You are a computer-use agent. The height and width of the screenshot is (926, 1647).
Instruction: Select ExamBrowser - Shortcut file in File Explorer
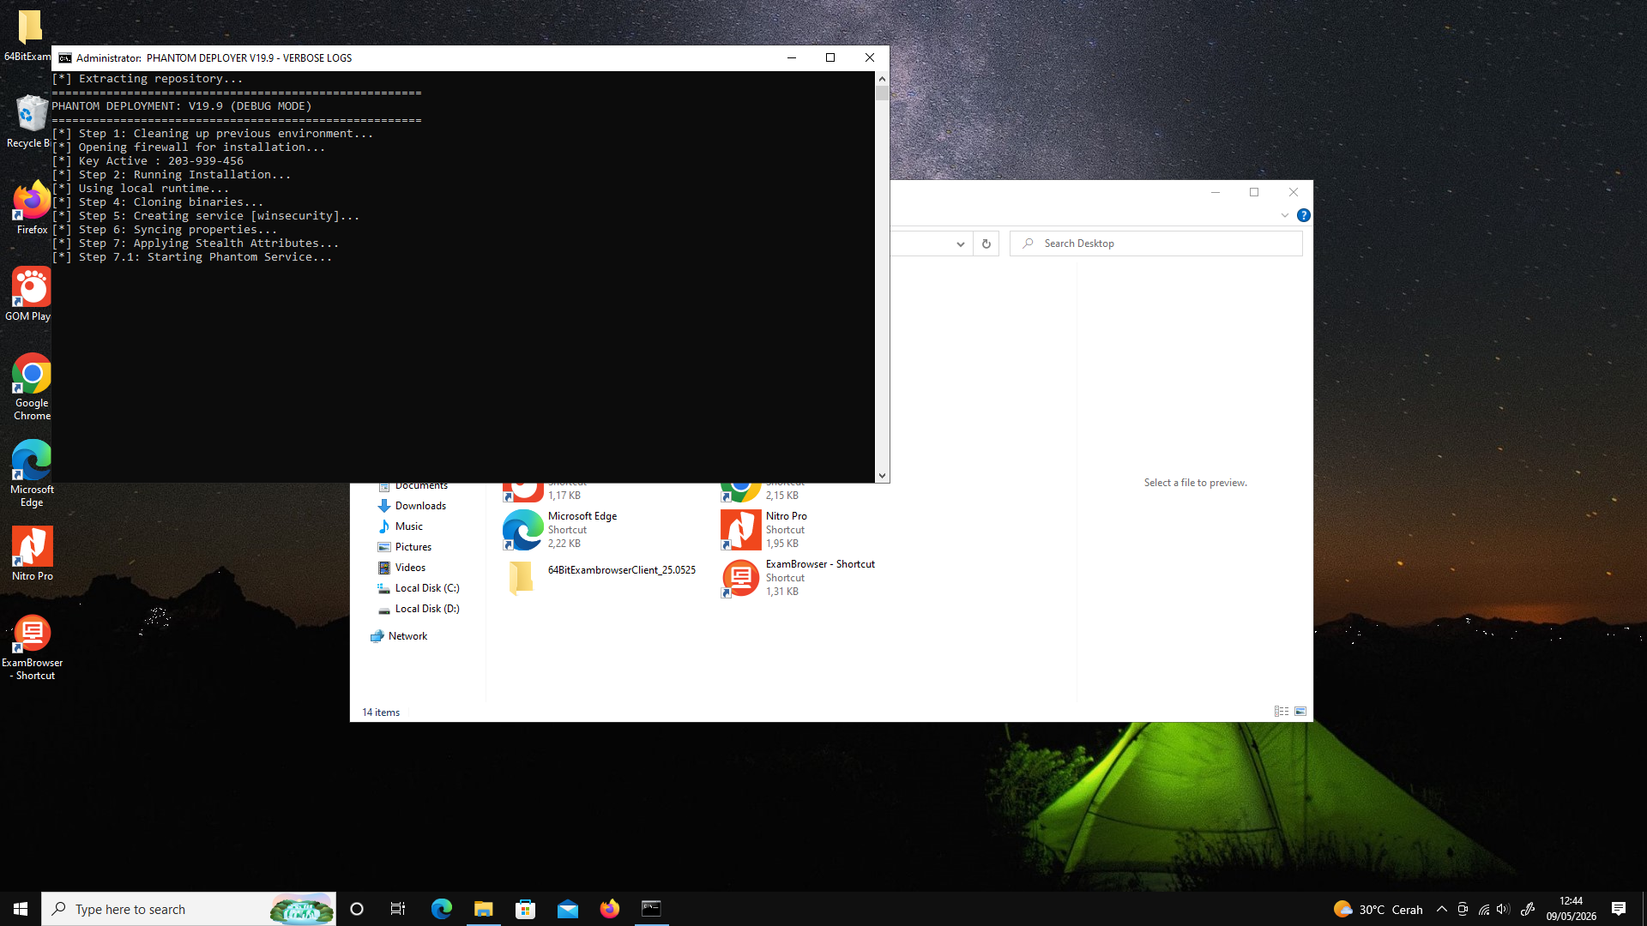click(x=798, y=577)
